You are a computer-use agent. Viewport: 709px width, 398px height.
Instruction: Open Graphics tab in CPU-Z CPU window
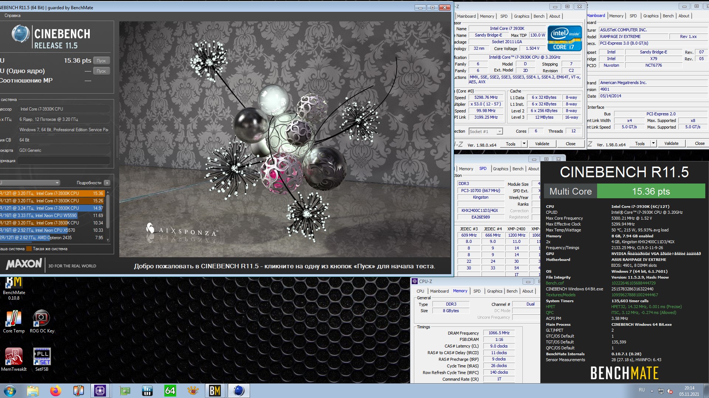[521, 16]
